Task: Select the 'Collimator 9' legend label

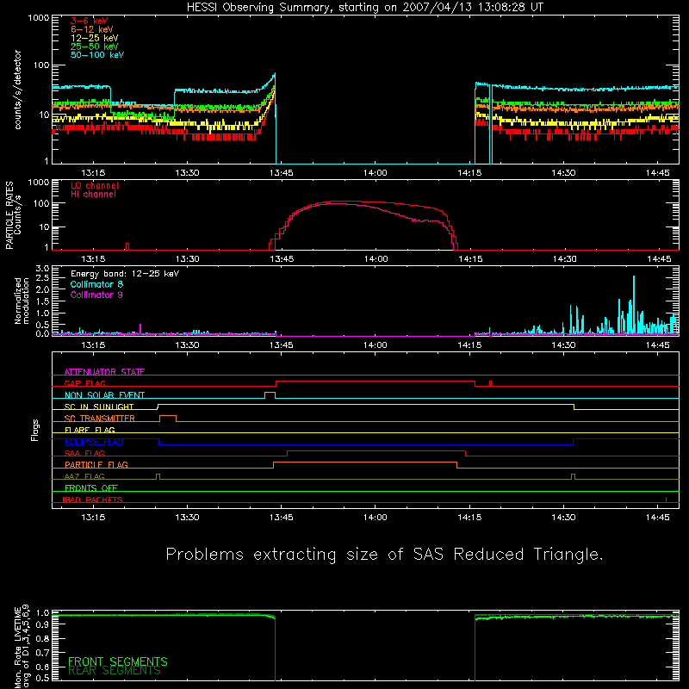Action: (96, 295)
